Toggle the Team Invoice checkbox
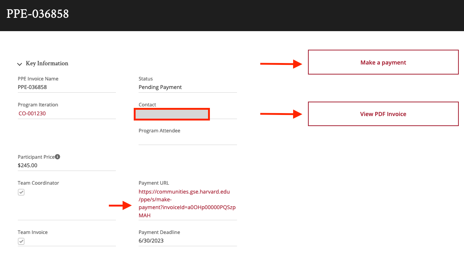 tap(22, 241)
